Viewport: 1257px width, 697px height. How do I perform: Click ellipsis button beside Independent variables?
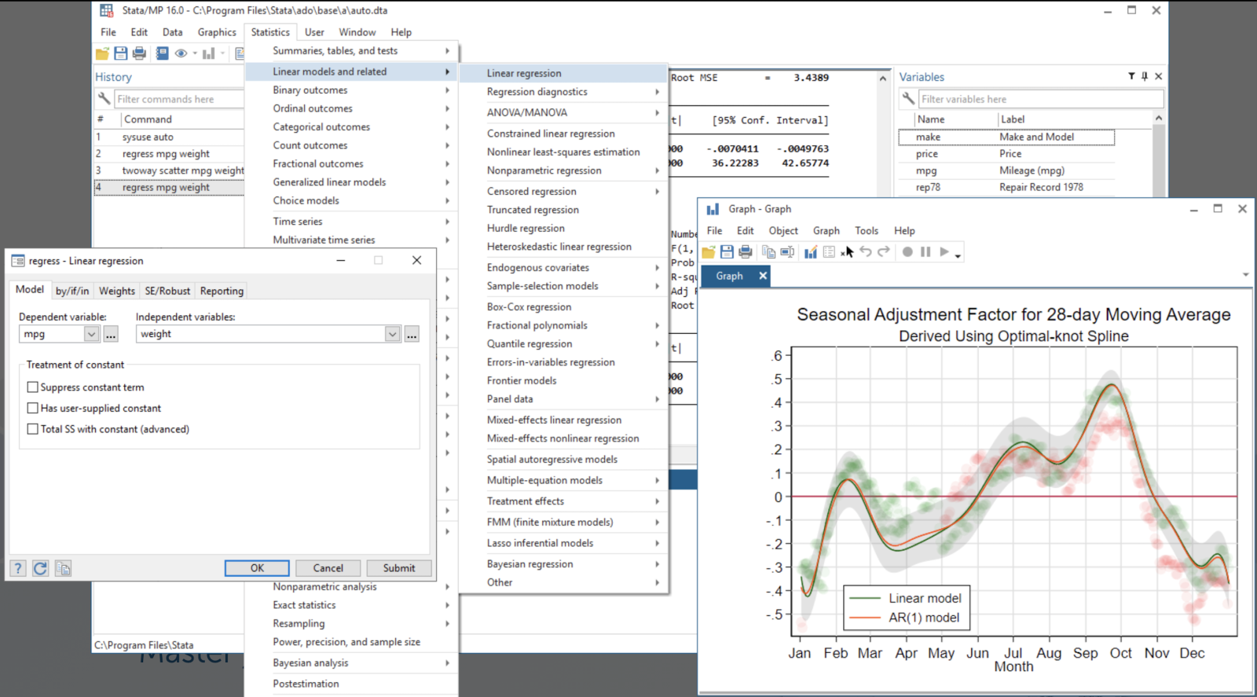(x=412, y=335)
